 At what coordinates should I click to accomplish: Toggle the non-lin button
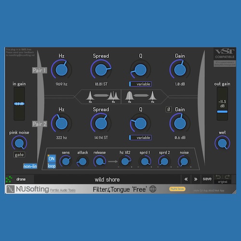(x=30, y=166)
